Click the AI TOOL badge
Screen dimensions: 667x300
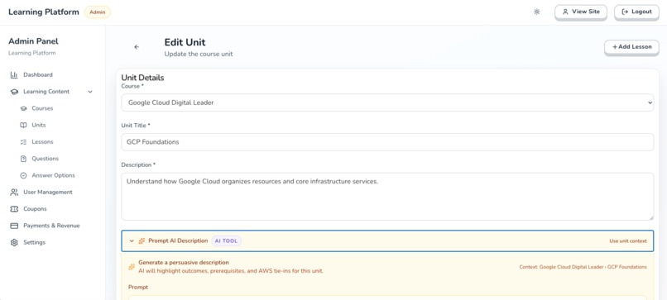(x=226, y=241)
